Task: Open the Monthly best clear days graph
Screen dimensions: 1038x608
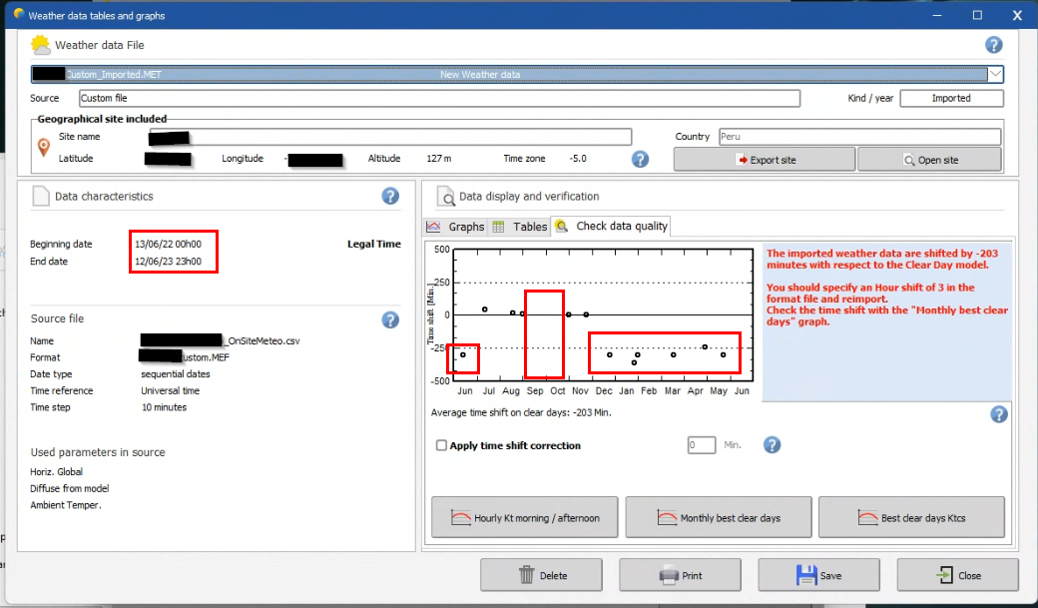Action: pos(719,518)
